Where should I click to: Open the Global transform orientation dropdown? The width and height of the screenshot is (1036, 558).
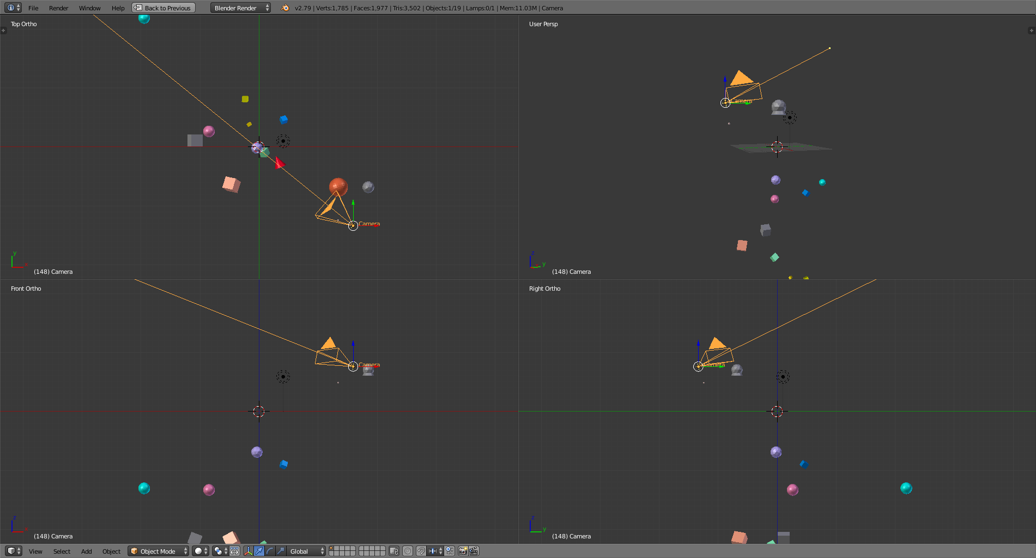click(304, 551)
